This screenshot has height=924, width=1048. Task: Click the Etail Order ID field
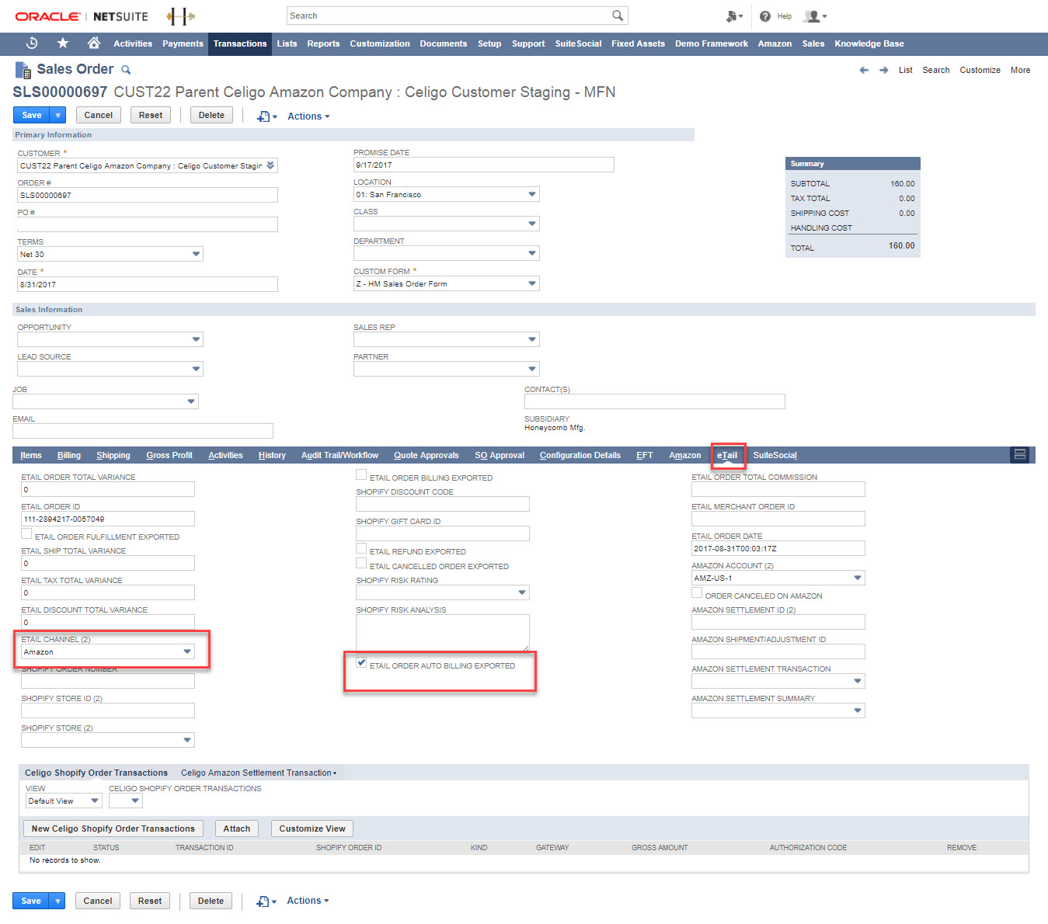(108, 519)
